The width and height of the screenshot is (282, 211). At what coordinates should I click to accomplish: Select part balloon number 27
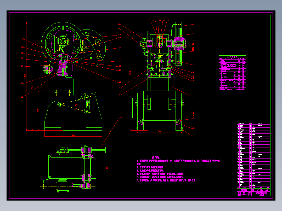click(120, 48)
